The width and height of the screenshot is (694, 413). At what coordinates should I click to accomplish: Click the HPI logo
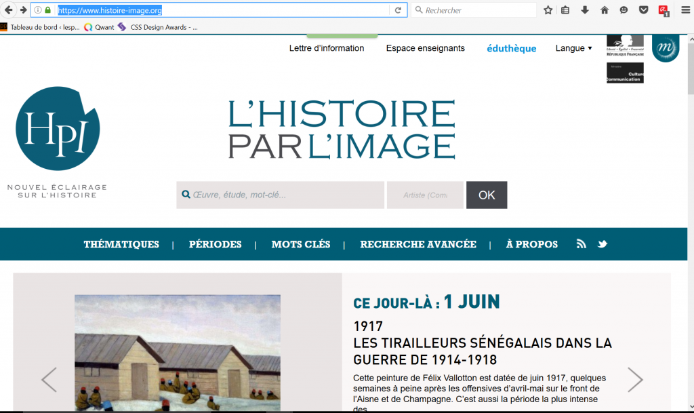point(57,127)
